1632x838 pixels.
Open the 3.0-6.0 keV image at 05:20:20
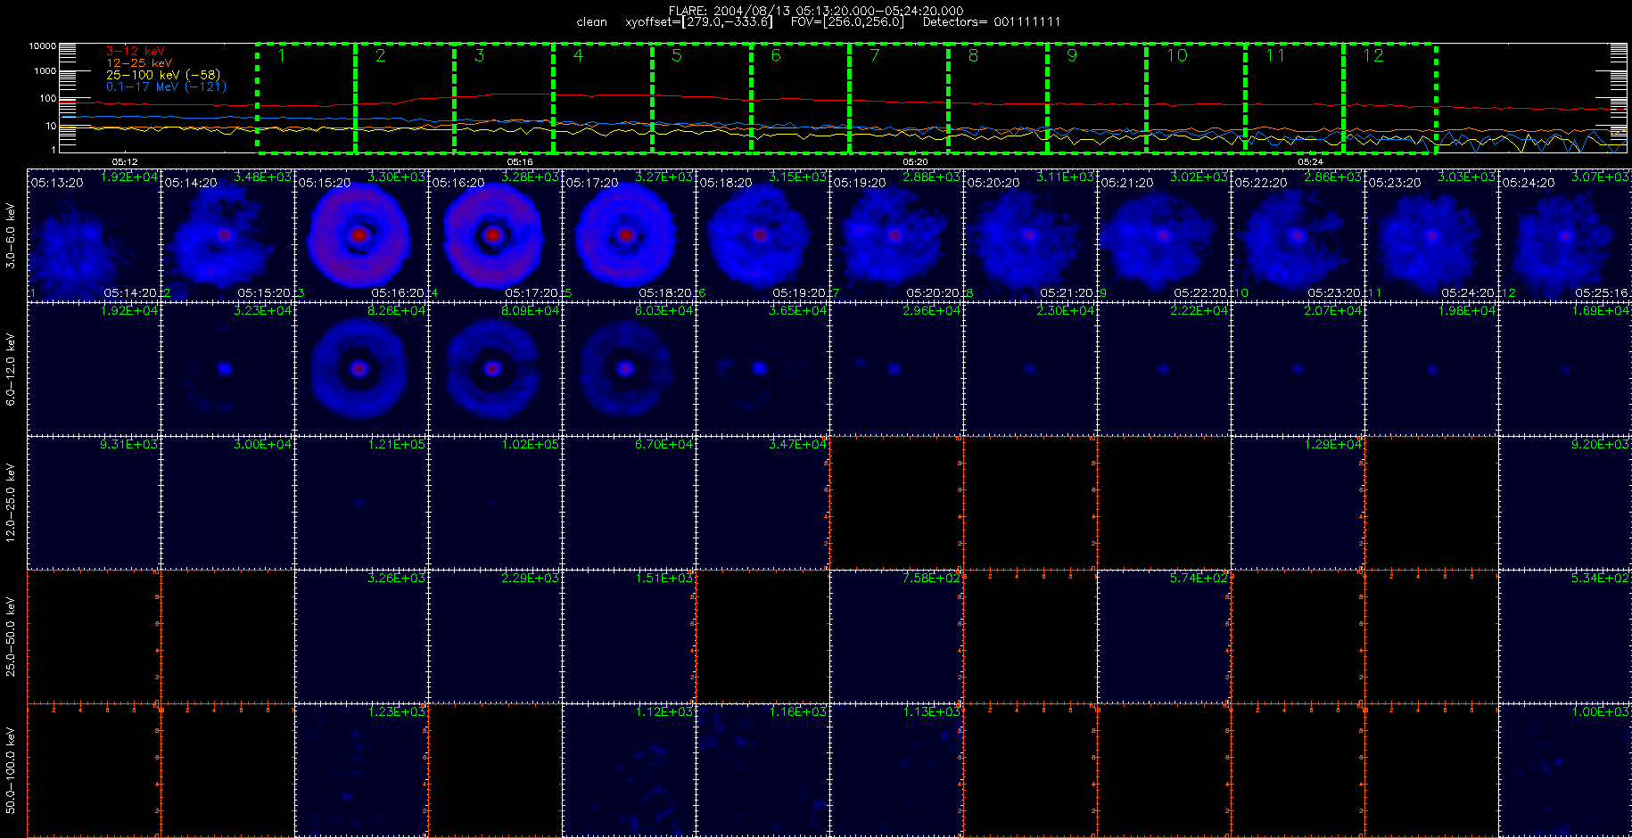point(1030,234)
